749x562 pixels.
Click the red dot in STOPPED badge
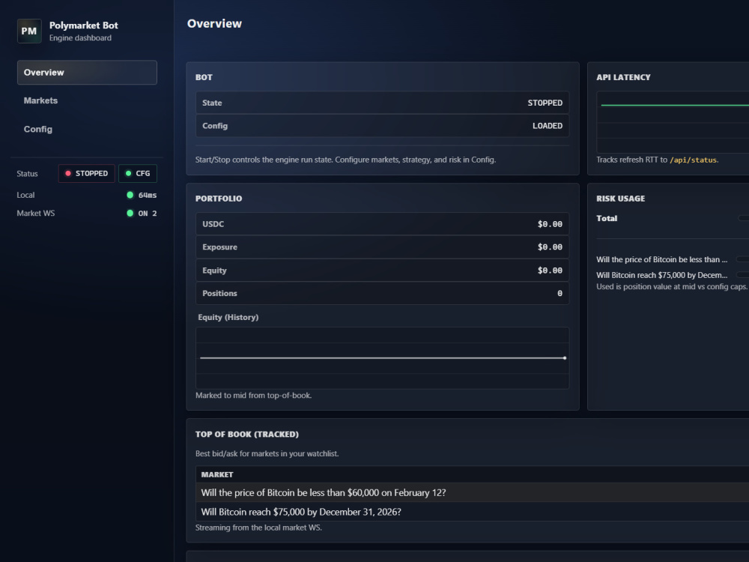(68, 174)
